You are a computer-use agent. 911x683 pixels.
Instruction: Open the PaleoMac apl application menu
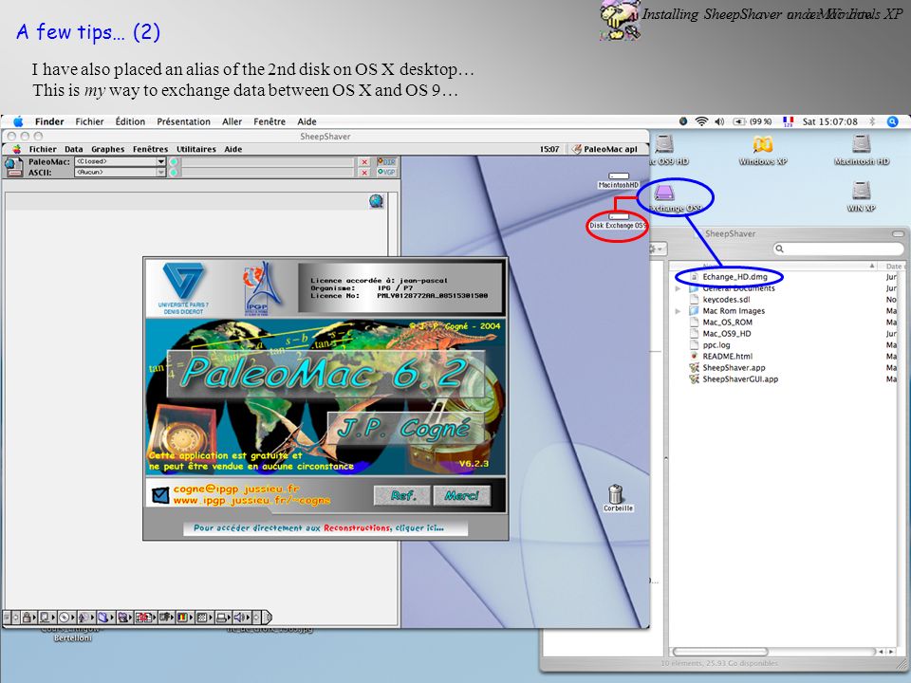[x=604, y=149]
